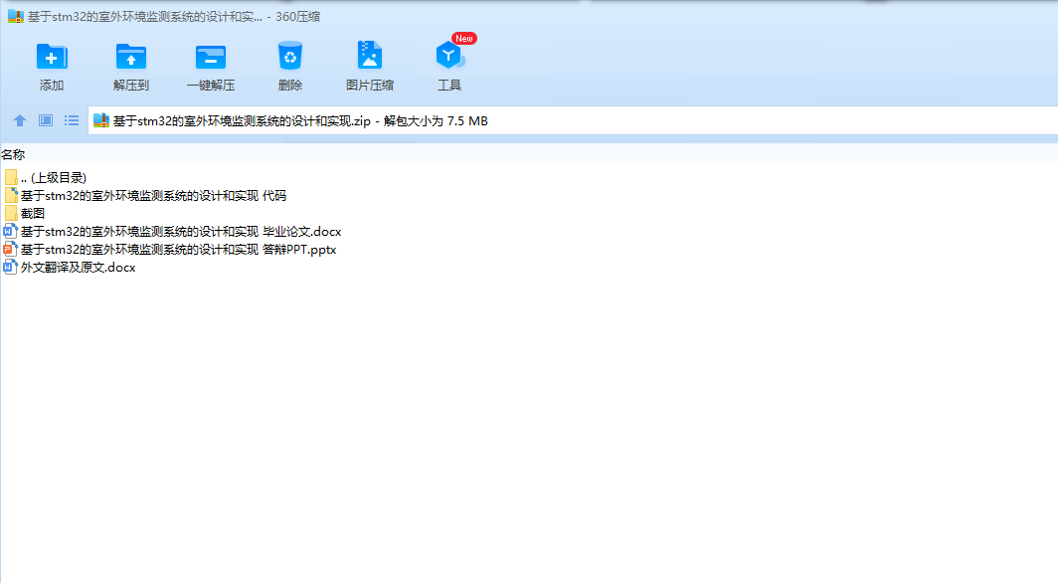Switch to large icon view mode

point(46,120)
